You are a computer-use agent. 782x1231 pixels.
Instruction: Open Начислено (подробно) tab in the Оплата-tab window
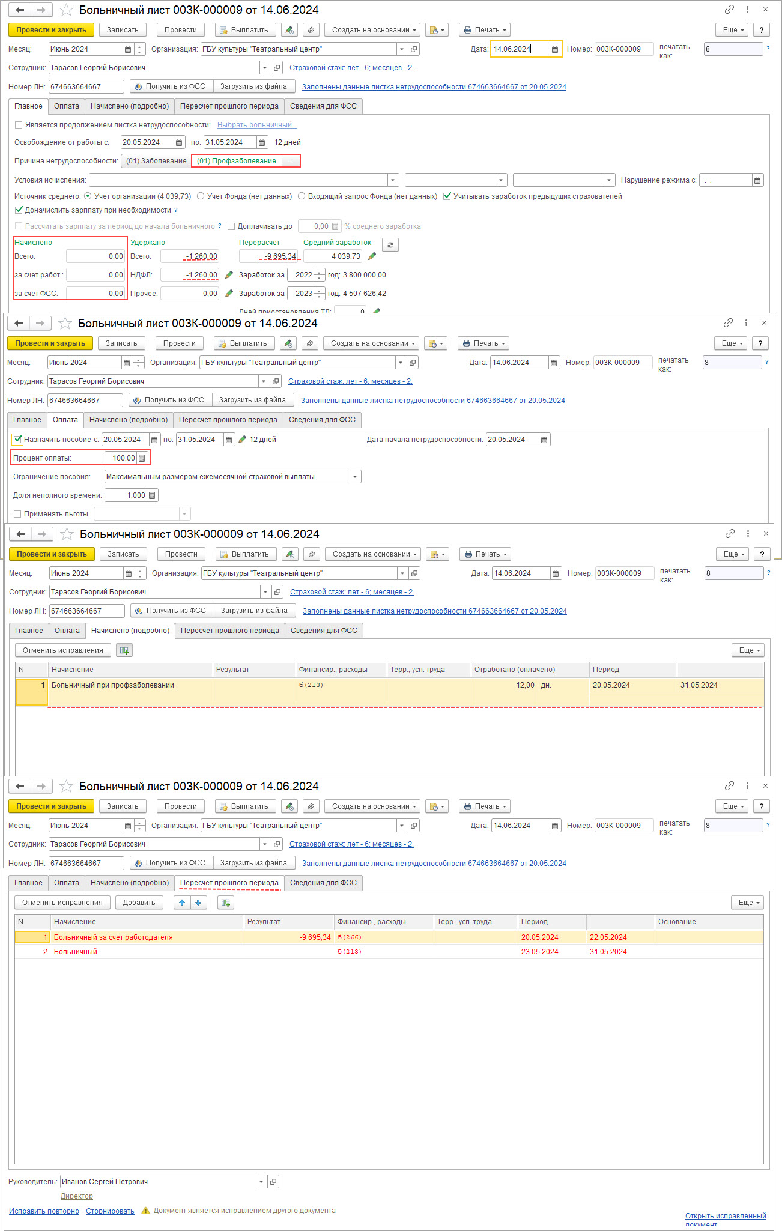pos(129,420)
